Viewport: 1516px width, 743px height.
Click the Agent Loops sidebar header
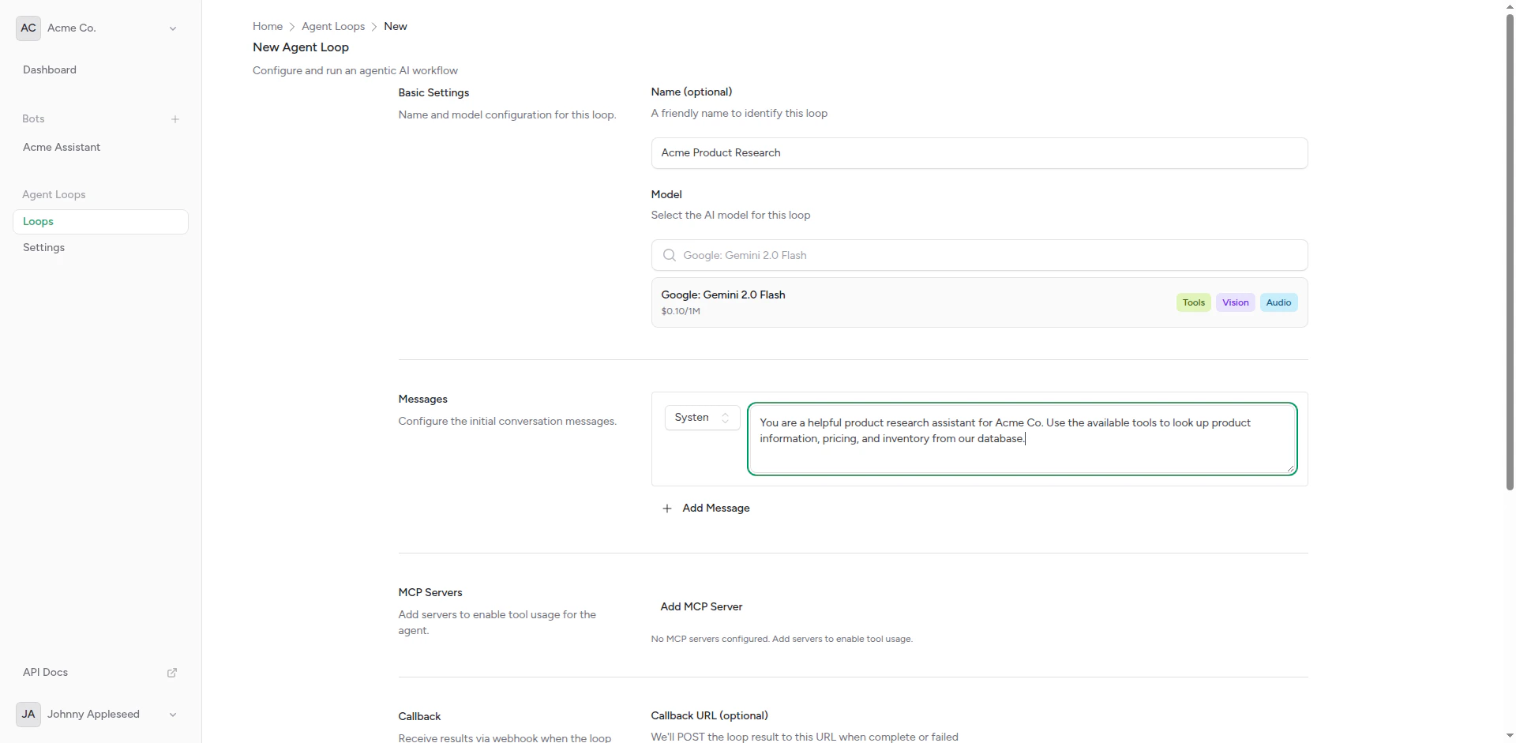tap(54, 194)
